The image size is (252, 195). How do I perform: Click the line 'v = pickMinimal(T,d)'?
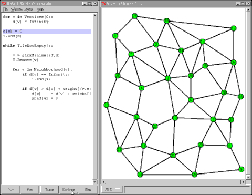[36, 55]
